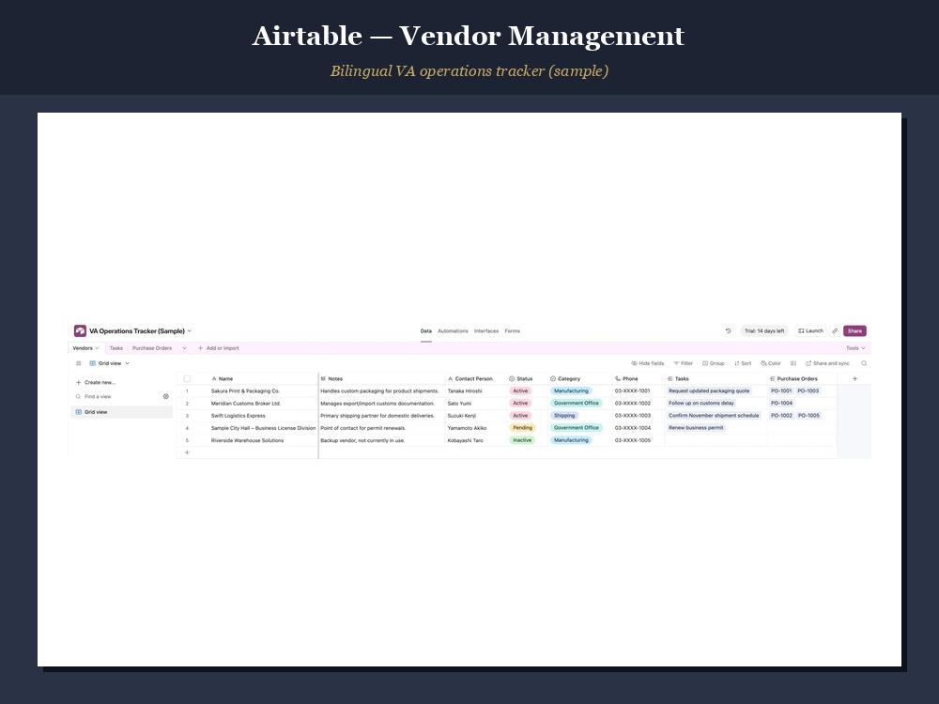Click Follow up on customs delay task

click(701, 404)
